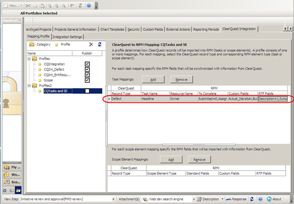This screenshot has height=204, width=294.
Task: Select the Mapping Profile sub-tab
Action: point(39,36)
